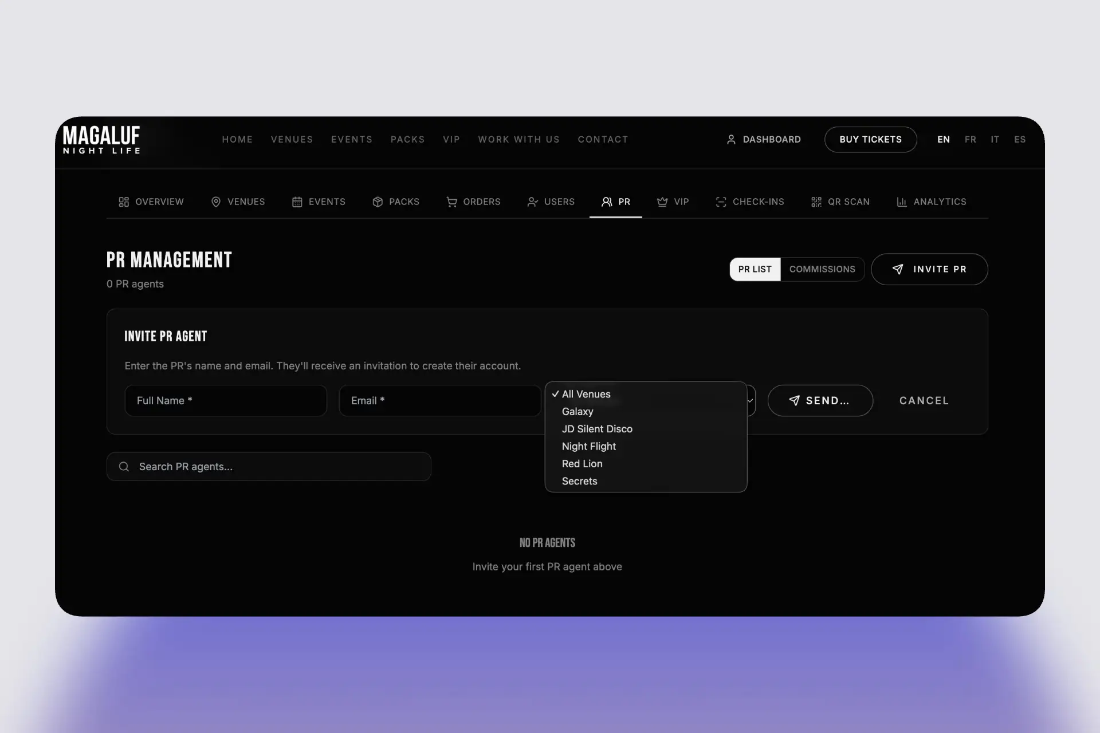The width and height of the screenshot is (1100, 733).
Task: Click the Check-ins scan frame icon
Action: (721, 202)
